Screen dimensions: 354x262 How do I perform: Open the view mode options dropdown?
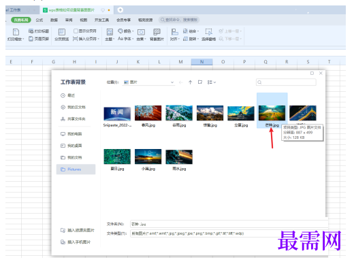(x=212, y=82)
